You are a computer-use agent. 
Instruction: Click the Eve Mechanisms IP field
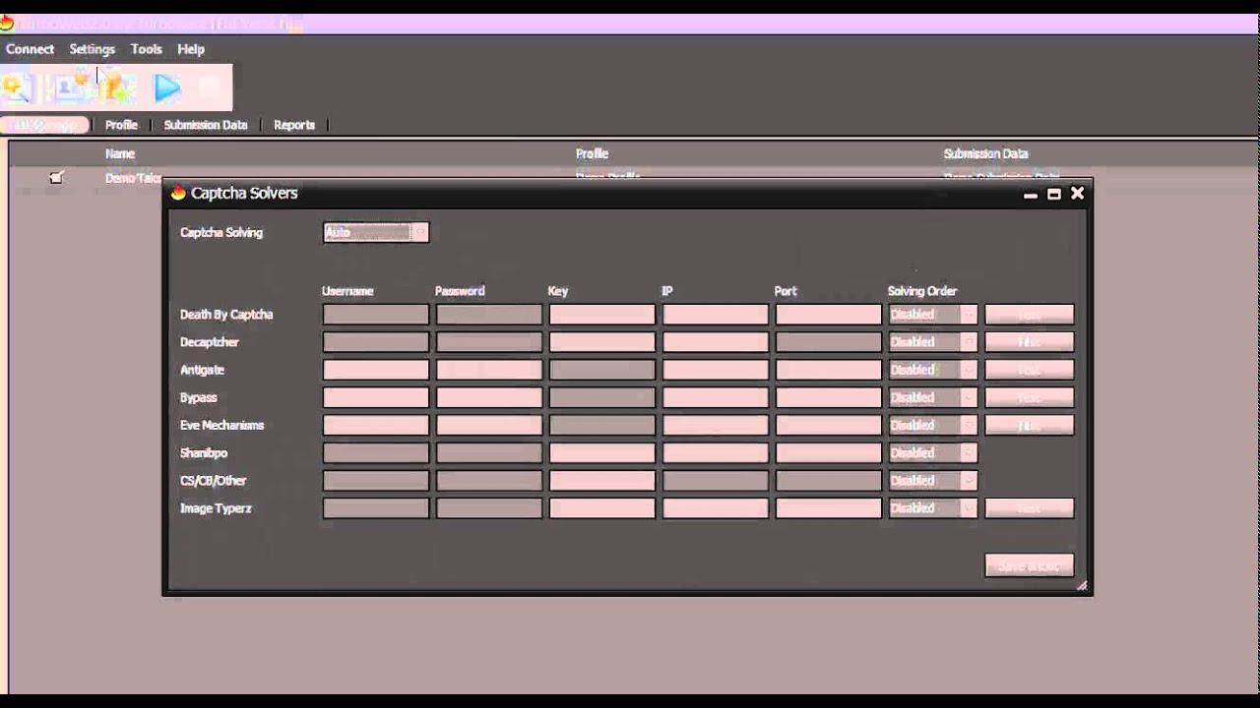[x=716, y=425]
